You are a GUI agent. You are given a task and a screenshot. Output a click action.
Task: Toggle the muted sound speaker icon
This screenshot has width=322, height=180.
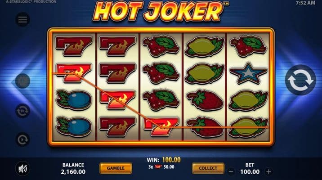click(22, 169)
